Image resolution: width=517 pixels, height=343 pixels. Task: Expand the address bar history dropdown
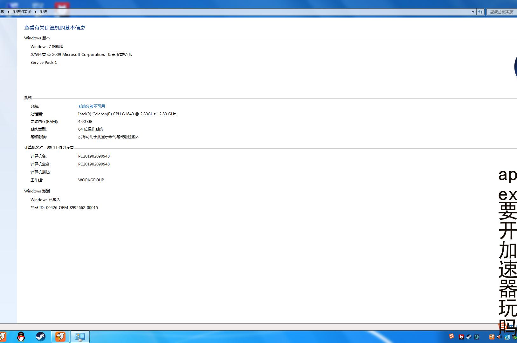pyautogui.click(x=473, y=12)
